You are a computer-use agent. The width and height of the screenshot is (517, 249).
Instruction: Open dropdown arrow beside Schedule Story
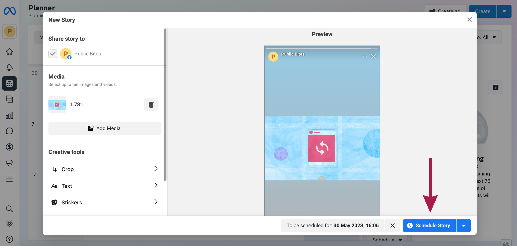point(464,226)
